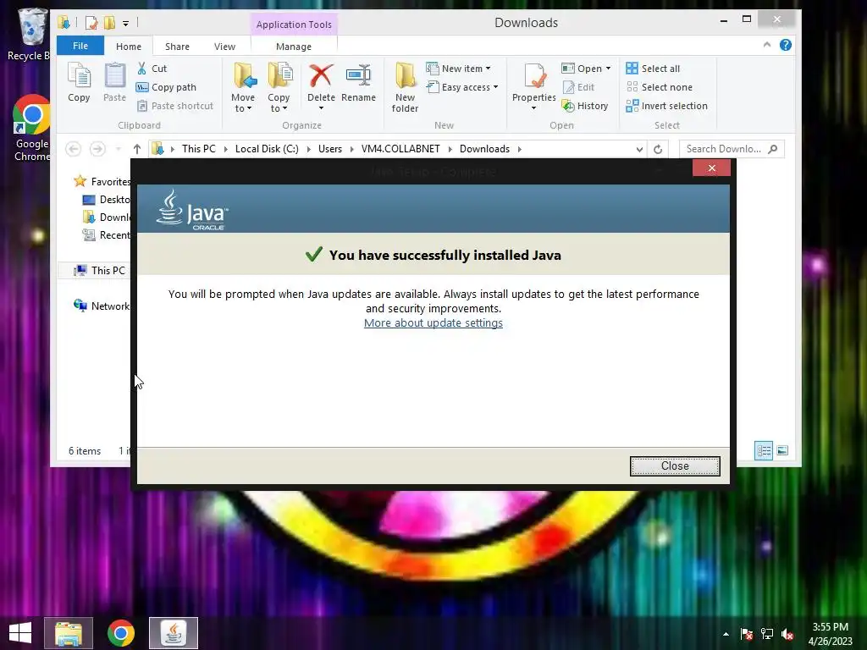Open Google Chrome desktop shortcut

(32, 129)
